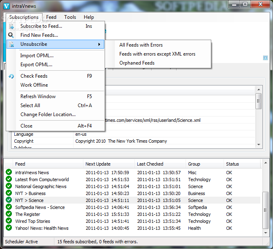Choose Check Feeds menu entry
The width and height of the screenshot is (273, 249).
pos(55,76)
